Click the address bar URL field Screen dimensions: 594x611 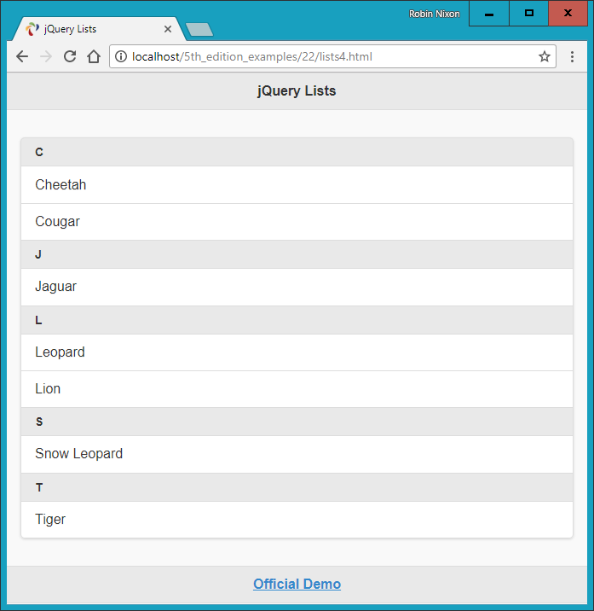[x=332, y=56]
